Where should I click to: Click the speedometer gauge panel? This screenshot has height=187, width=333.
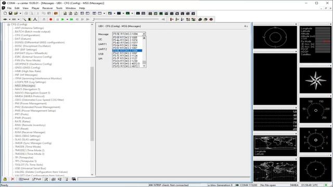(316, 110)
